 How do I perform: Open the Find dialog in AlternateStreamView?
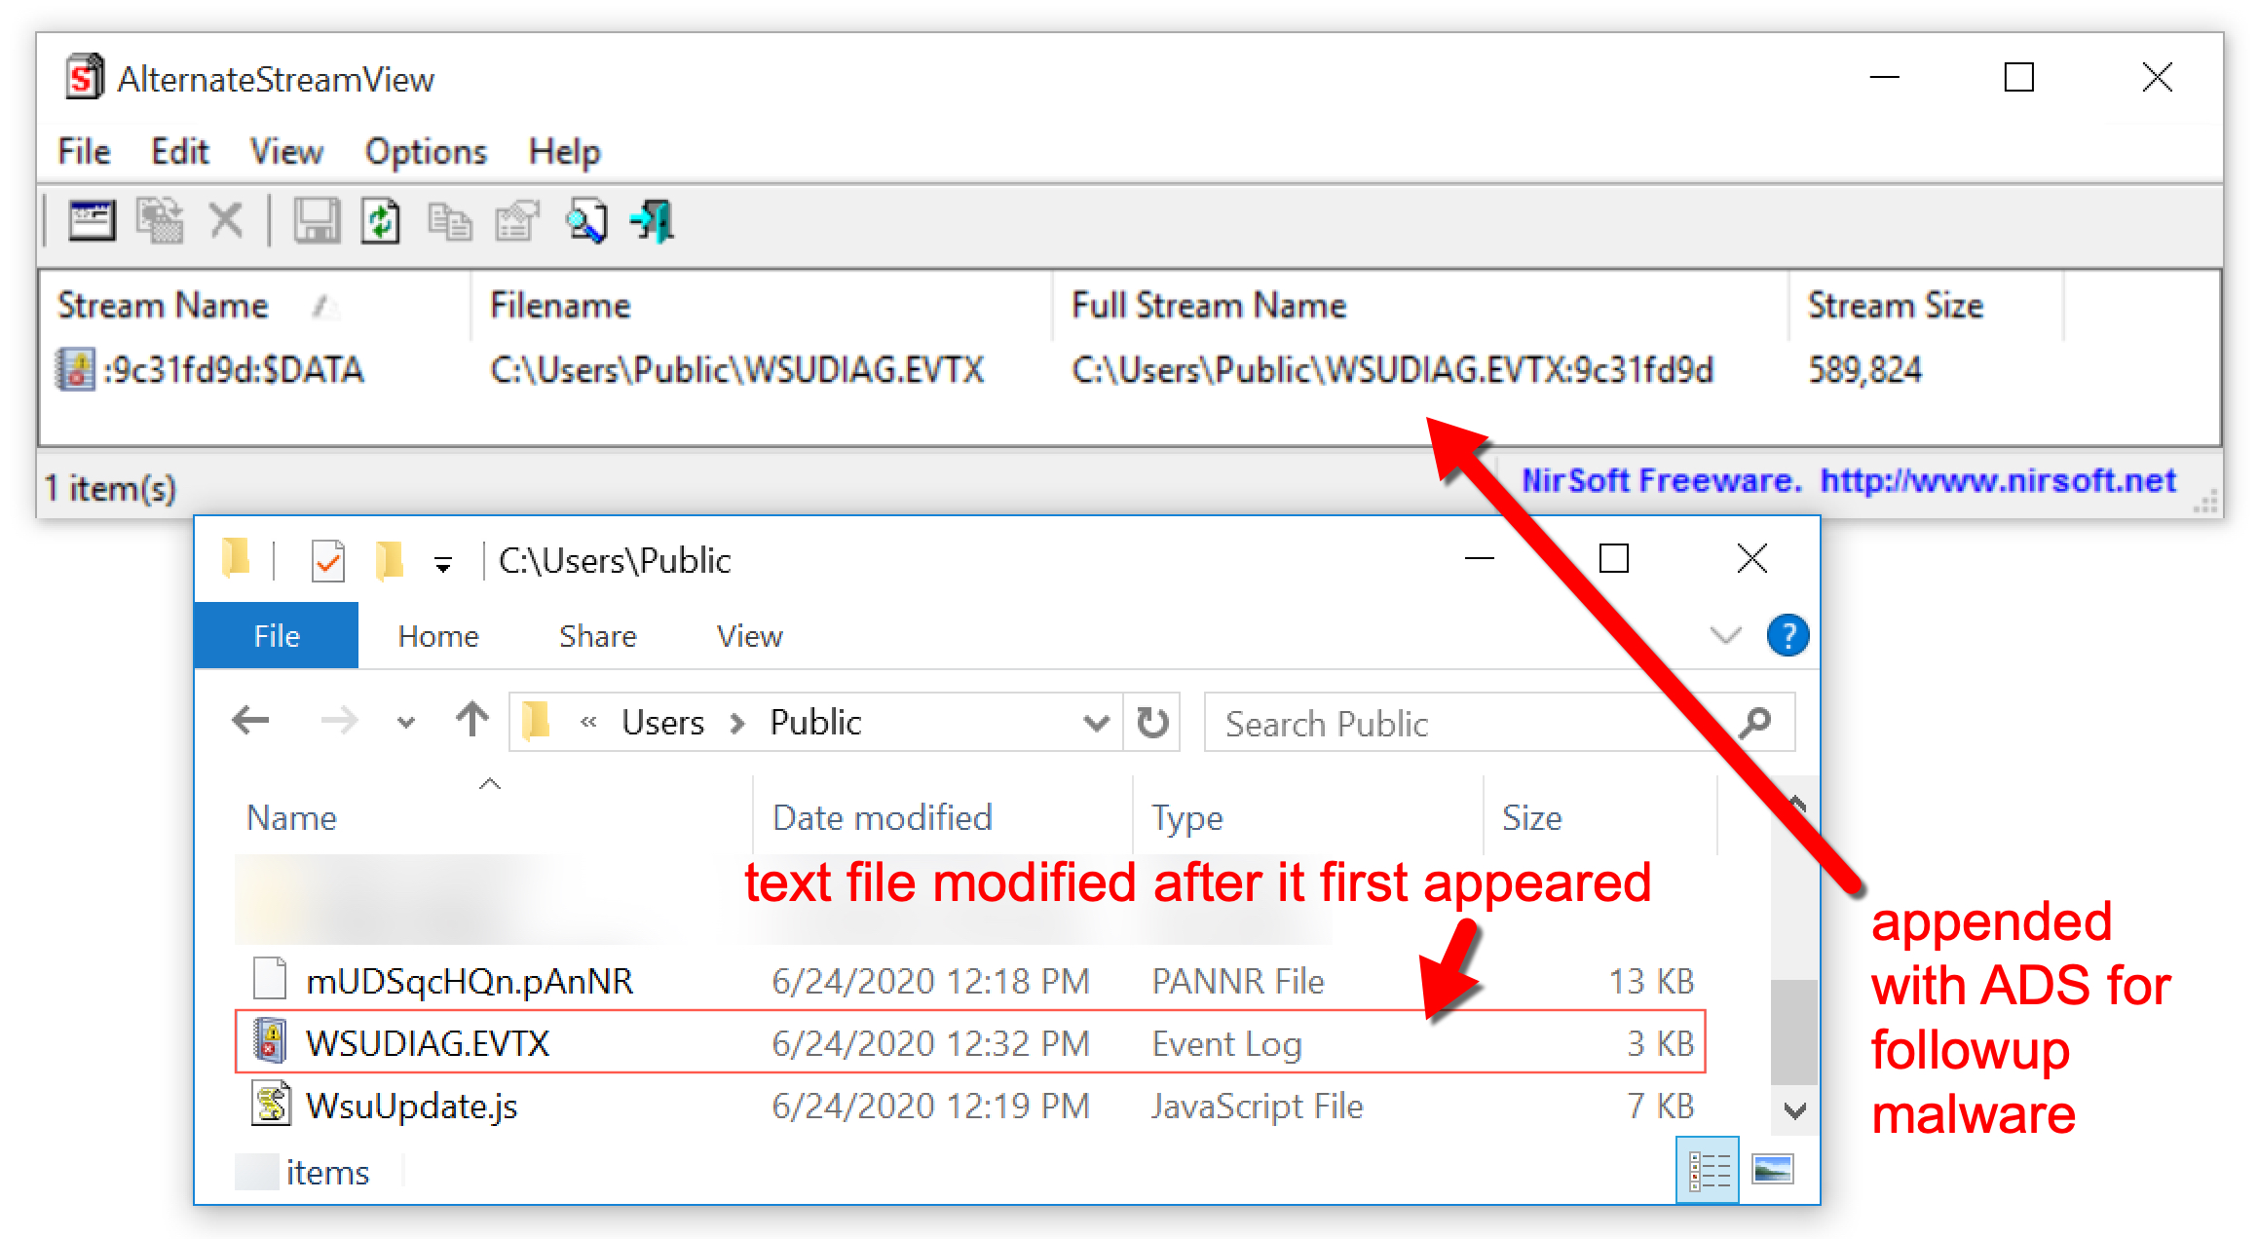coord(584,220)
